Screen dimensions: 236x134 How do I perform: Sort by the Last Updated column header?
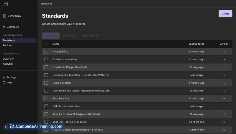[x=196, y=44]
